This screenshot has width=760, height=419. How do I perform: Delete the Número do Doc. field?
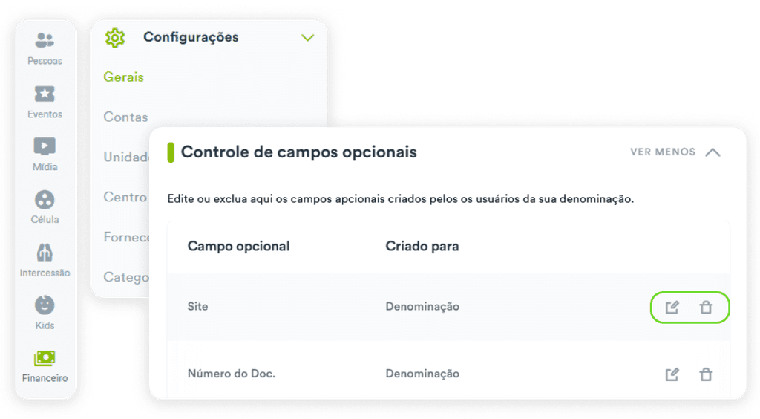click(706, 374)
